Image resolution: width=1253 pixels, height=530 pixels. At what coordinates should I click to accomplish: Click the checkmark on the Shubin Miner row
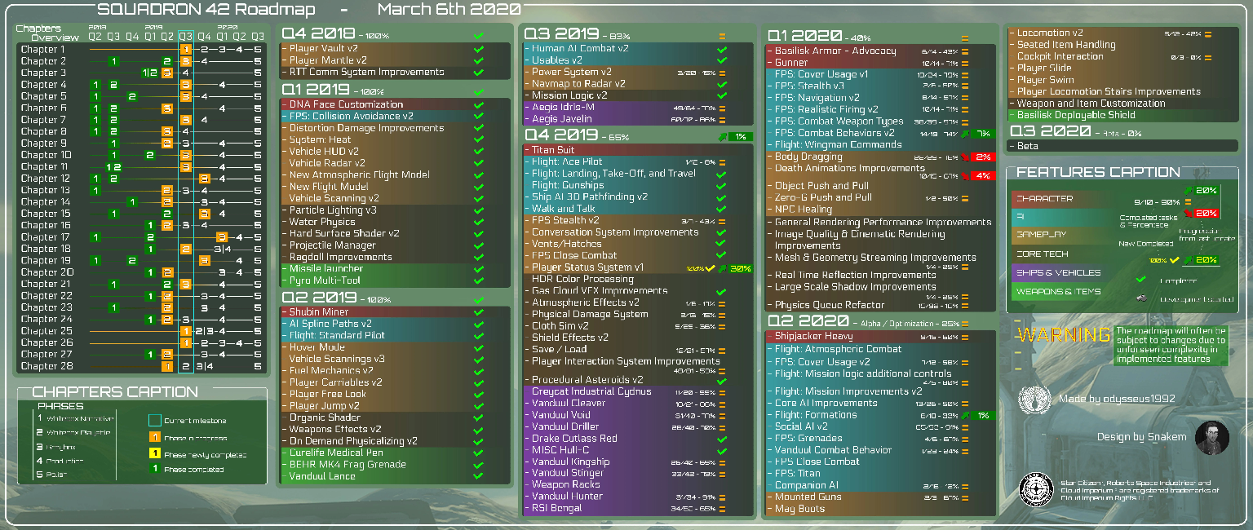click(x=479, y=312)
